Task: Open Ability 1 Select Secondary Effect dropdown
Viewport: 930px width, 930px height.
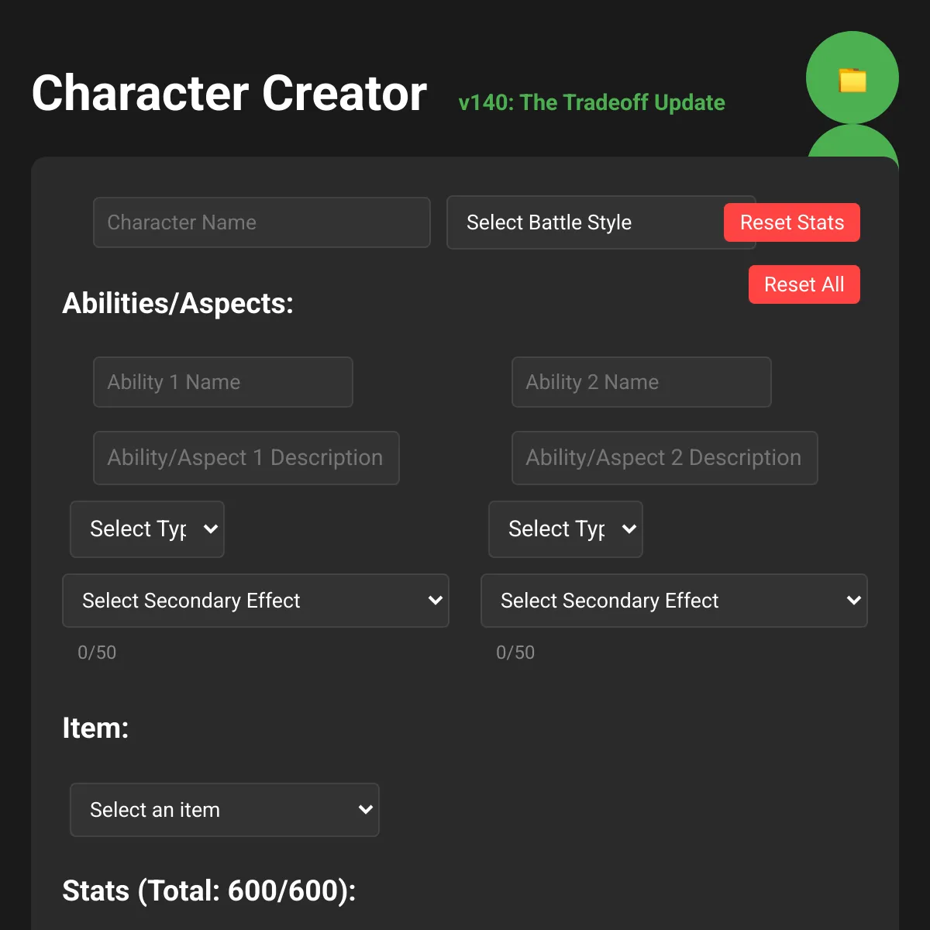Action: pos(256,601)
